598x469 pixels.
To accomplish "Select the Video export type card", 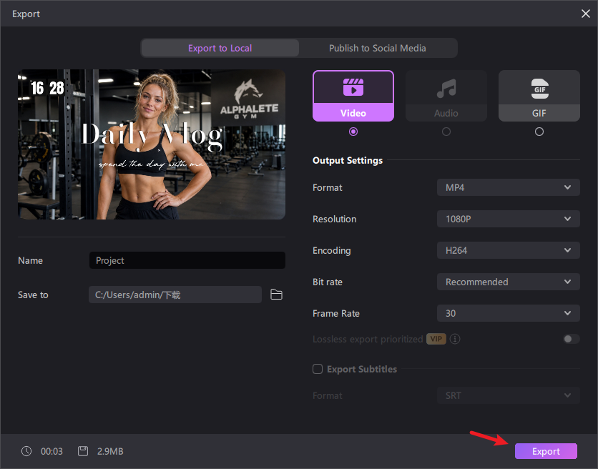I will click(353, 96).
